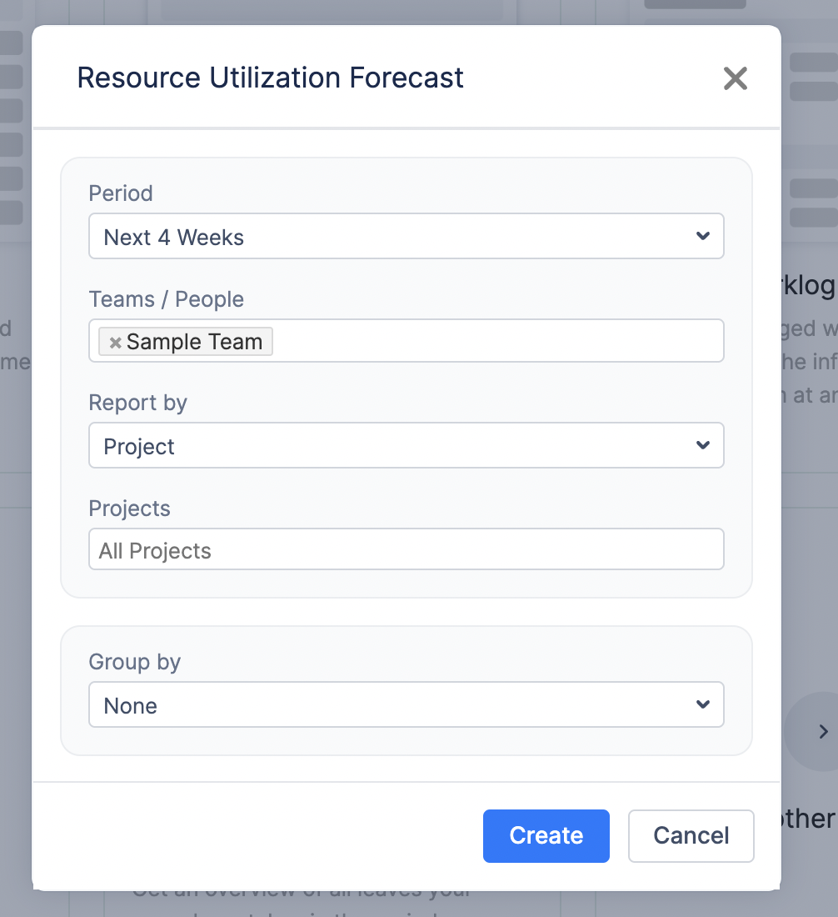Screen dimensions: 838x917
Task: Click the Period field label
Action: tap(121, 193)
